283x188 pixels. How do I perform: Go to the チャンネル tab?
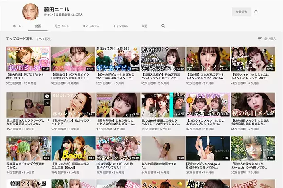pyautogui.click(x=120, y=26)
